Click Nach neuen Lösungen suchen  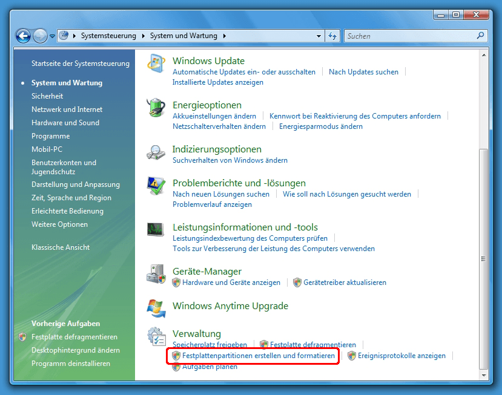point(221,194)
